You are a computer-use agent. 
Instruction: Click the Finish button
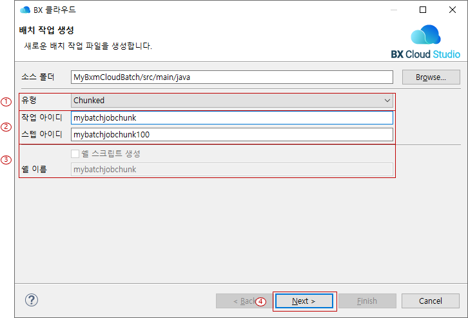[x=367, y=301]
